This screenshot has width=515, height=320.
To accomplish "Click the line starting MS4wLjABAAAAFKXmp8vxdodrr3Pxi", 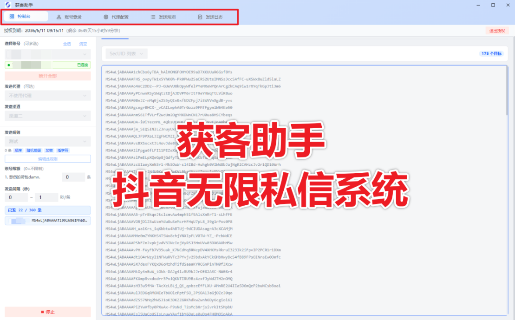I will 169,279.
